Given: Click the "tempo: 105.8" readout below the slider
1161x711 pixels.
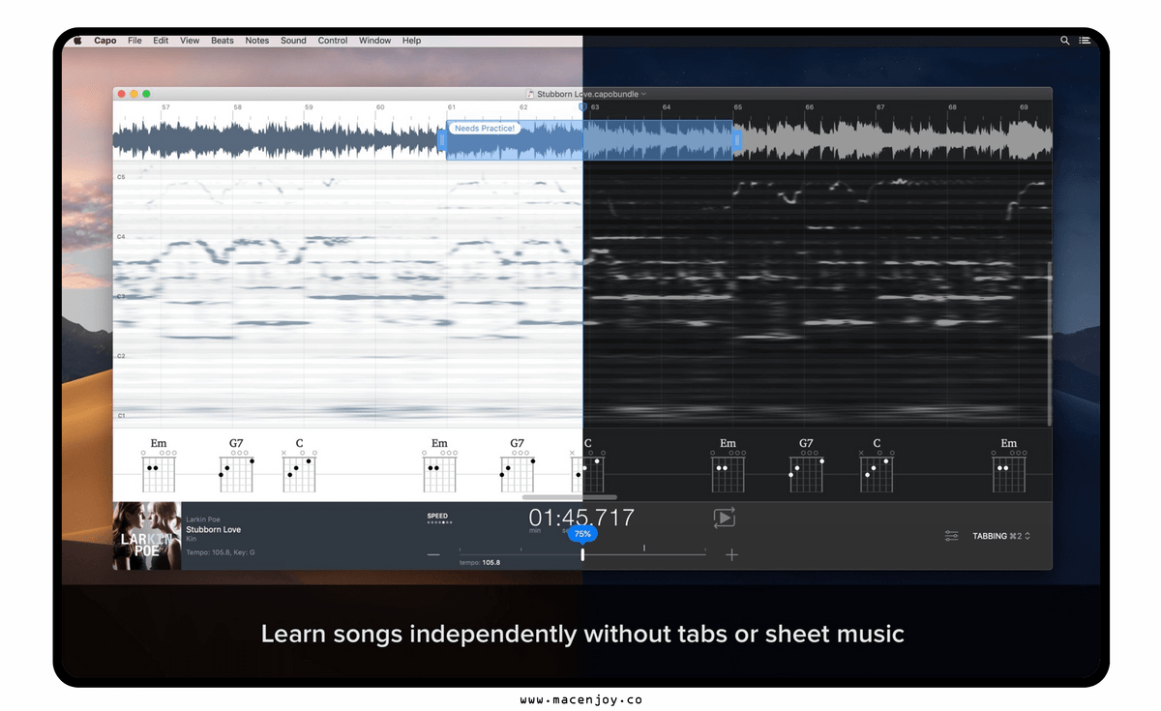Looking at the screenshot, I should 480,562.
